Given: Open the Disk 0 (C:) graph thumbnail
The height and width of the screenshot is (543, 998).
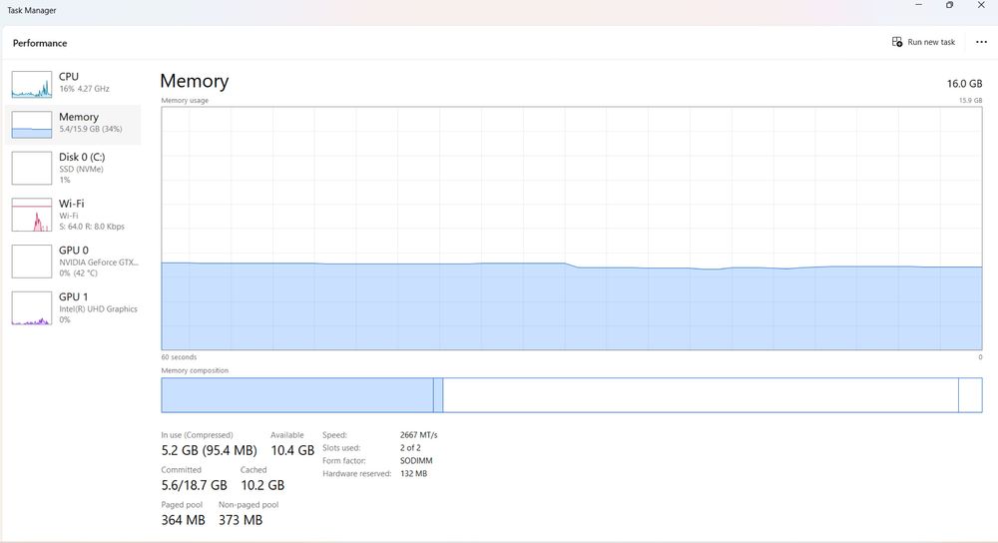Looking at the screenshot, I should point(31,168).
